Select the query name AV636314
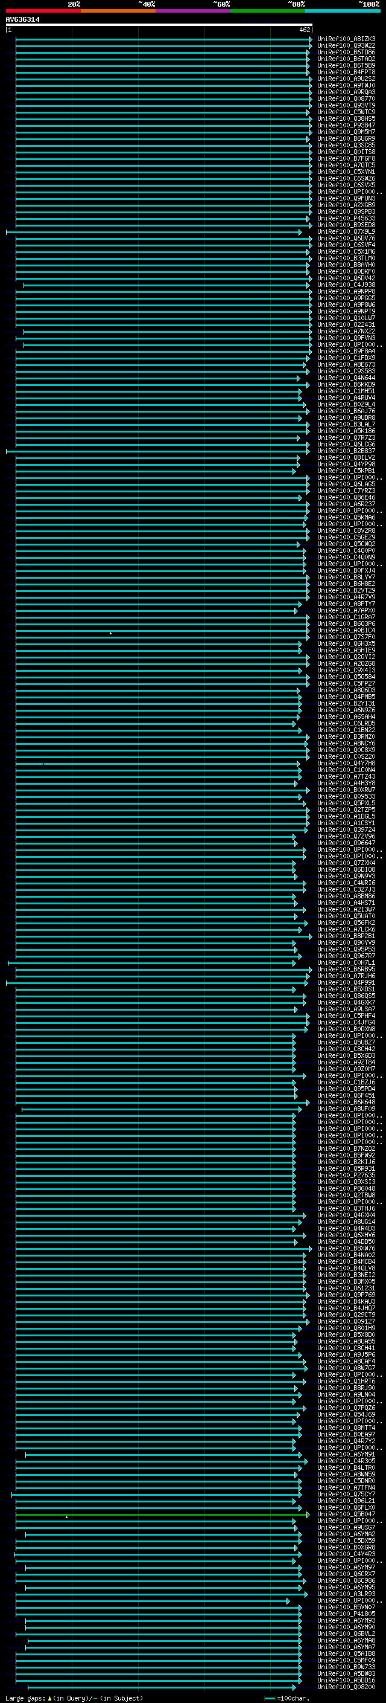386x1703 pixels. click(22, 19)
